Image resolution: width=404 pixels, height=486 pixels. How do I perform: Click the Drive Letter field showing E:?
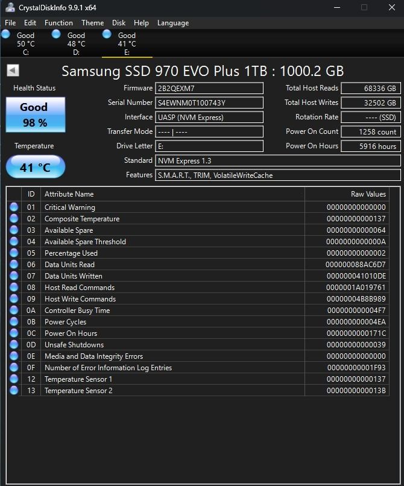pyautogui.click(x=209, y=146)
